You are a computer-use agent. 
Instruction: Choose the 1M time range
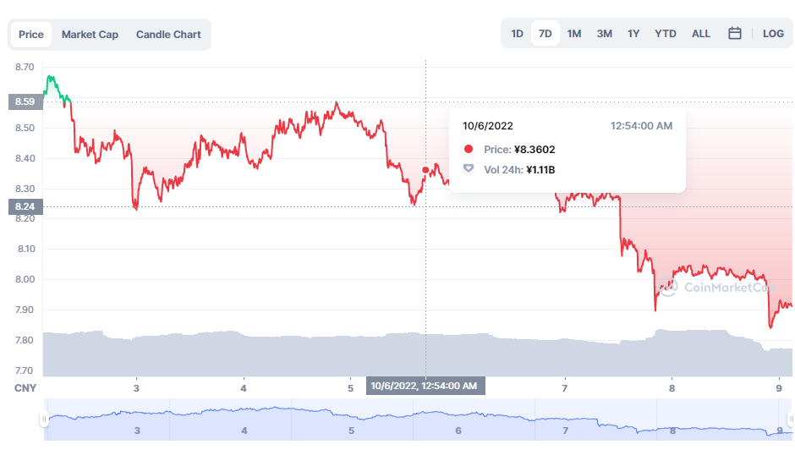574,34
